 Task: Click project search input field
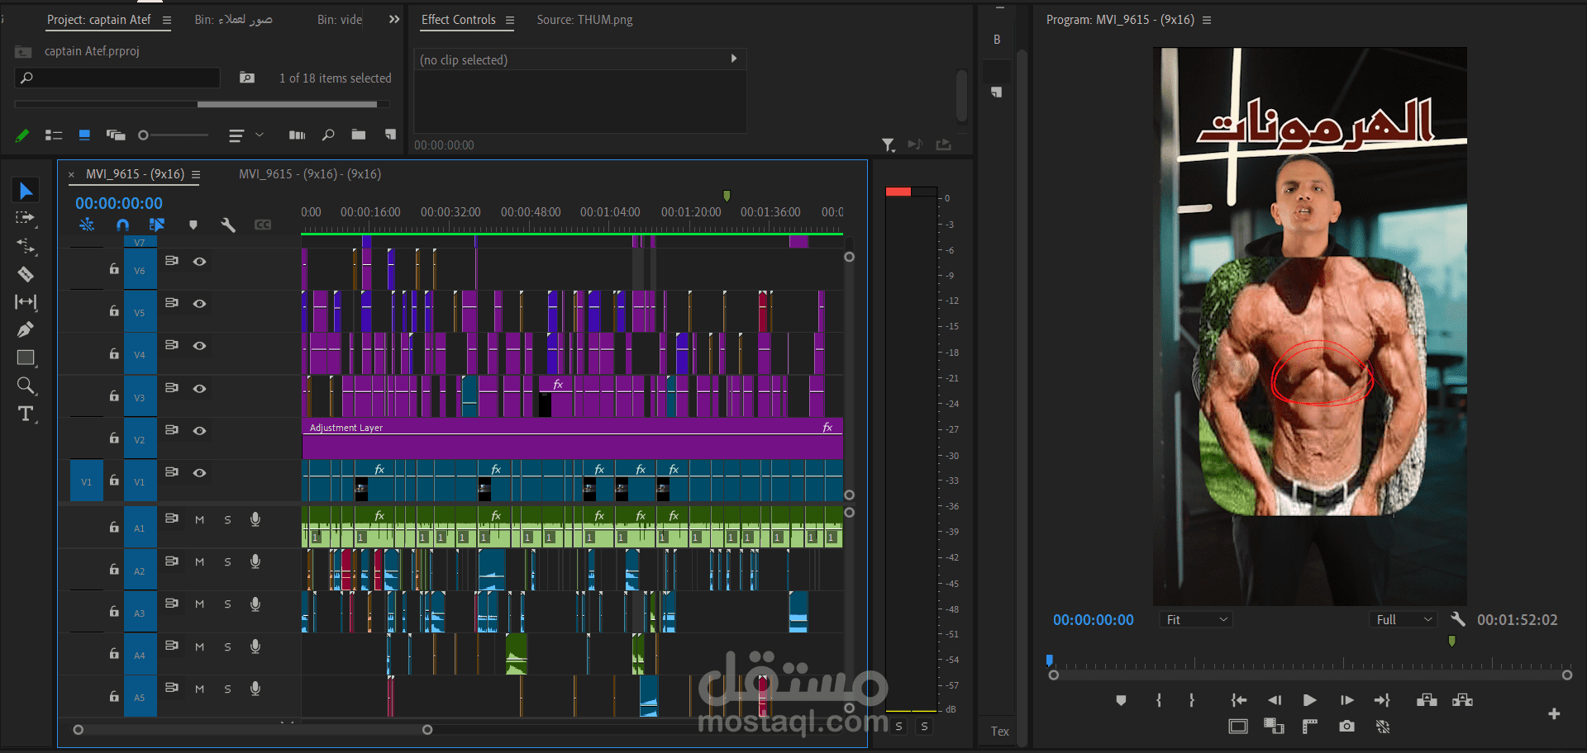(117, 78)
